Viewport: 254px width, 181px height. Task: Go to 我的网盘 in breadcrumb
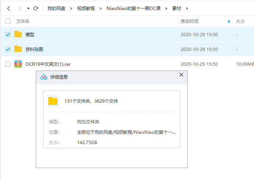(x=56, y=8)
